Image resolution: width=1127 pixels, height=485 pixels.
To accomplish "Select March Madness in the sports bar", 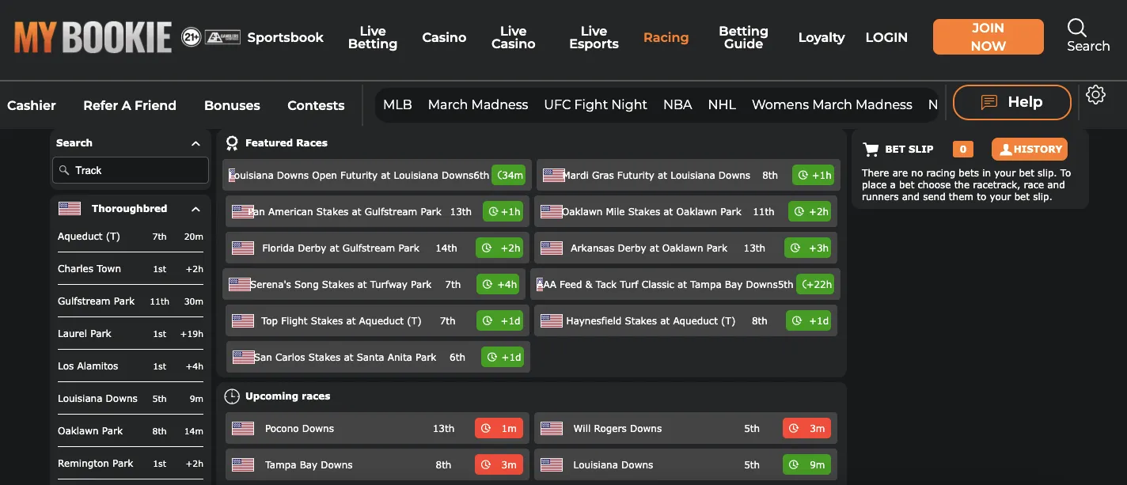I will click(x=478, y=104).
